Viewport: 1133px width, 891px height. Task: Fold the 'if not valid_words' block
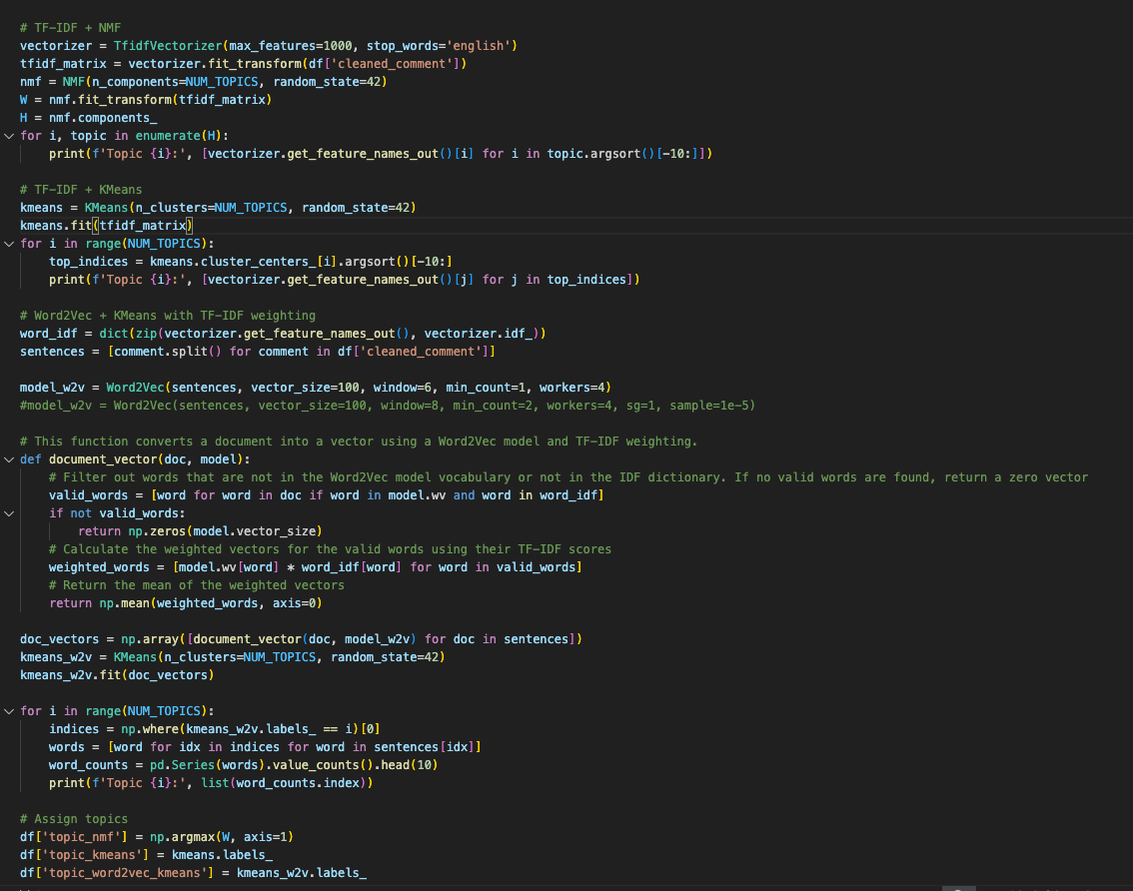(x=9, y=513)
